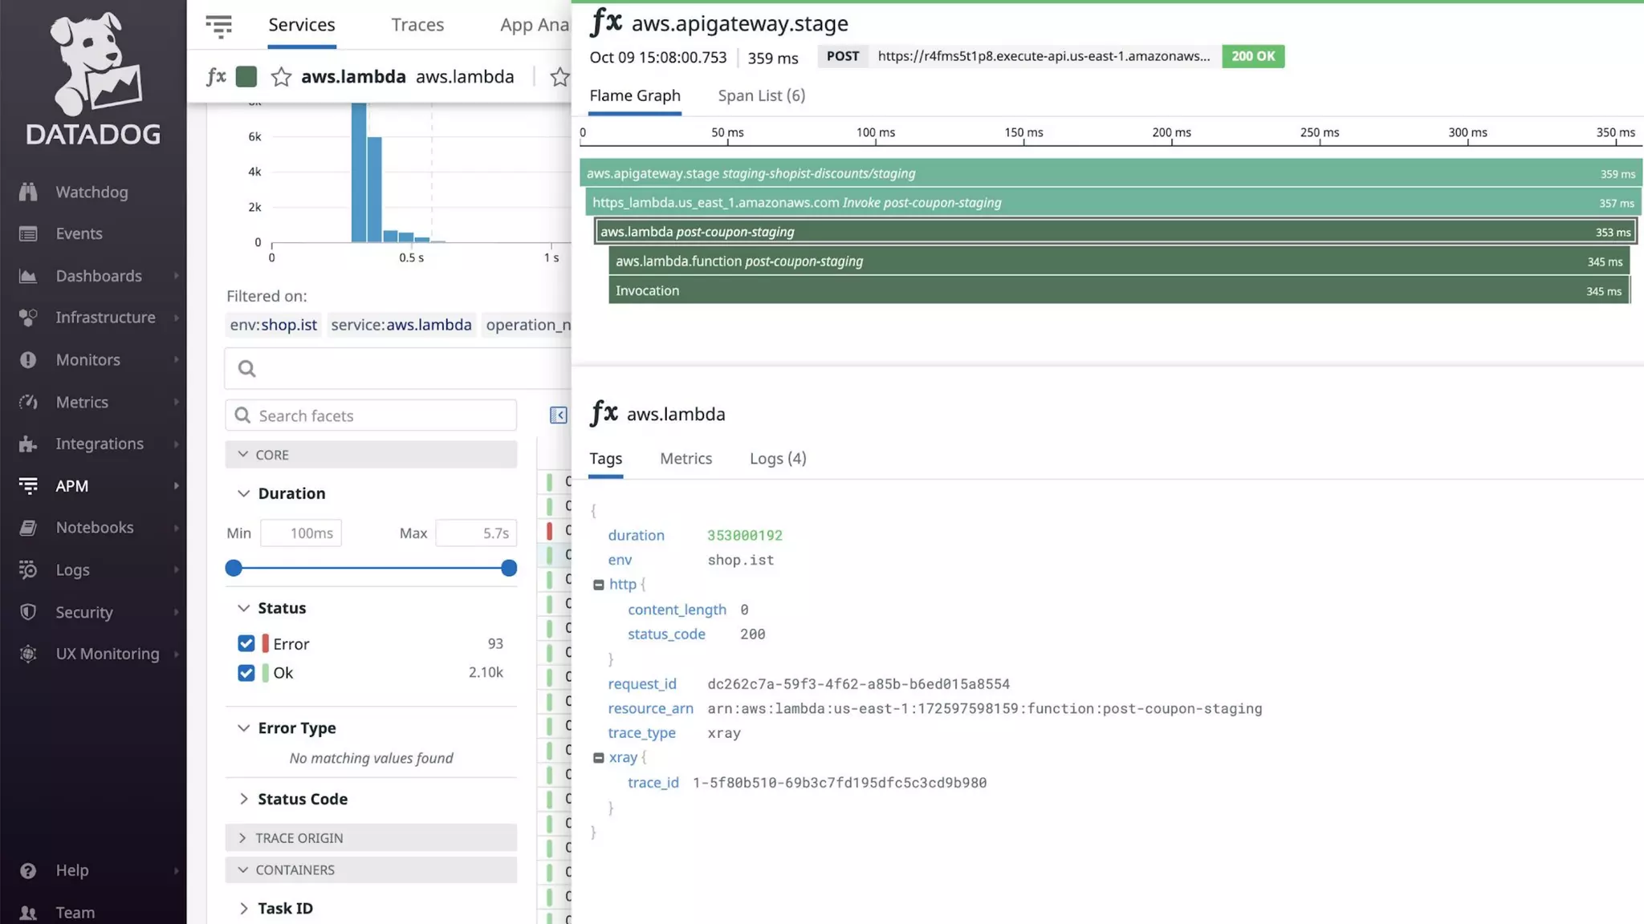This screenshot has width=1644, height=924.
Task: Collapse the http tag group
Action: pyautogui.click(x=599, y=585)
